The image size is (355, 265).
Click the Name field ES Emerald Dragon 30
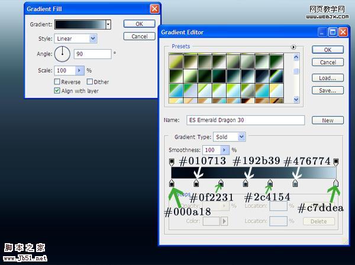tap(246, 120)
